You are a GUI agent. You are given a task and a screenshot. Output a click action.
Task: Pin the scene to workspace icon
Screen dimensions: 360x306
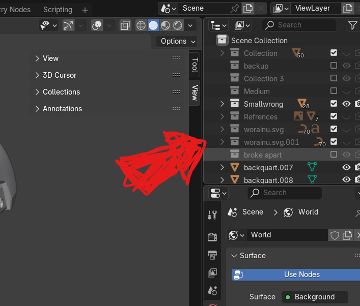pos(235,9)
